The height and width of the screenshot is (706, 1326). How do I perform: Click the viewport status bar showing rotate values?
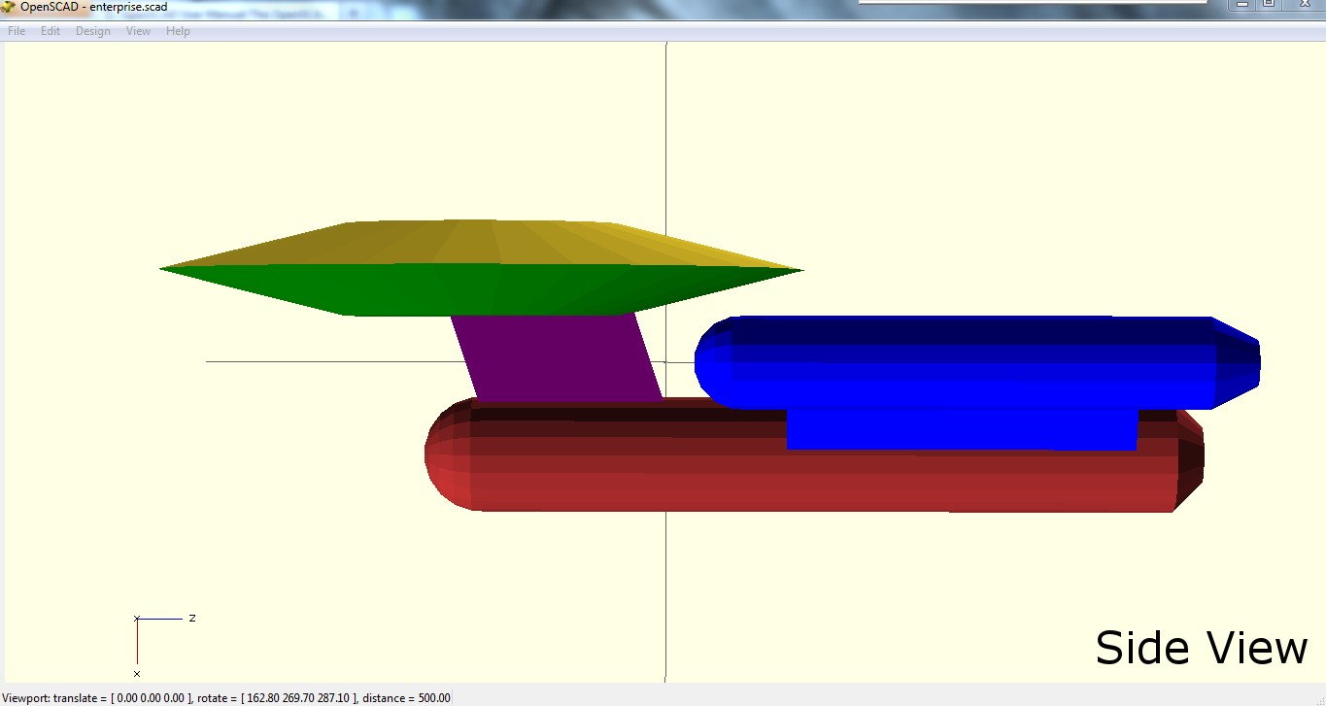223,697
